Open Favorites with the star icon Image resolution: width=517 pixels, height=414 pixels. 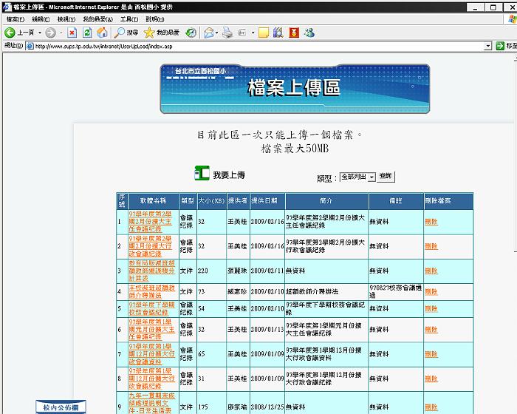[x=149, y=33]
